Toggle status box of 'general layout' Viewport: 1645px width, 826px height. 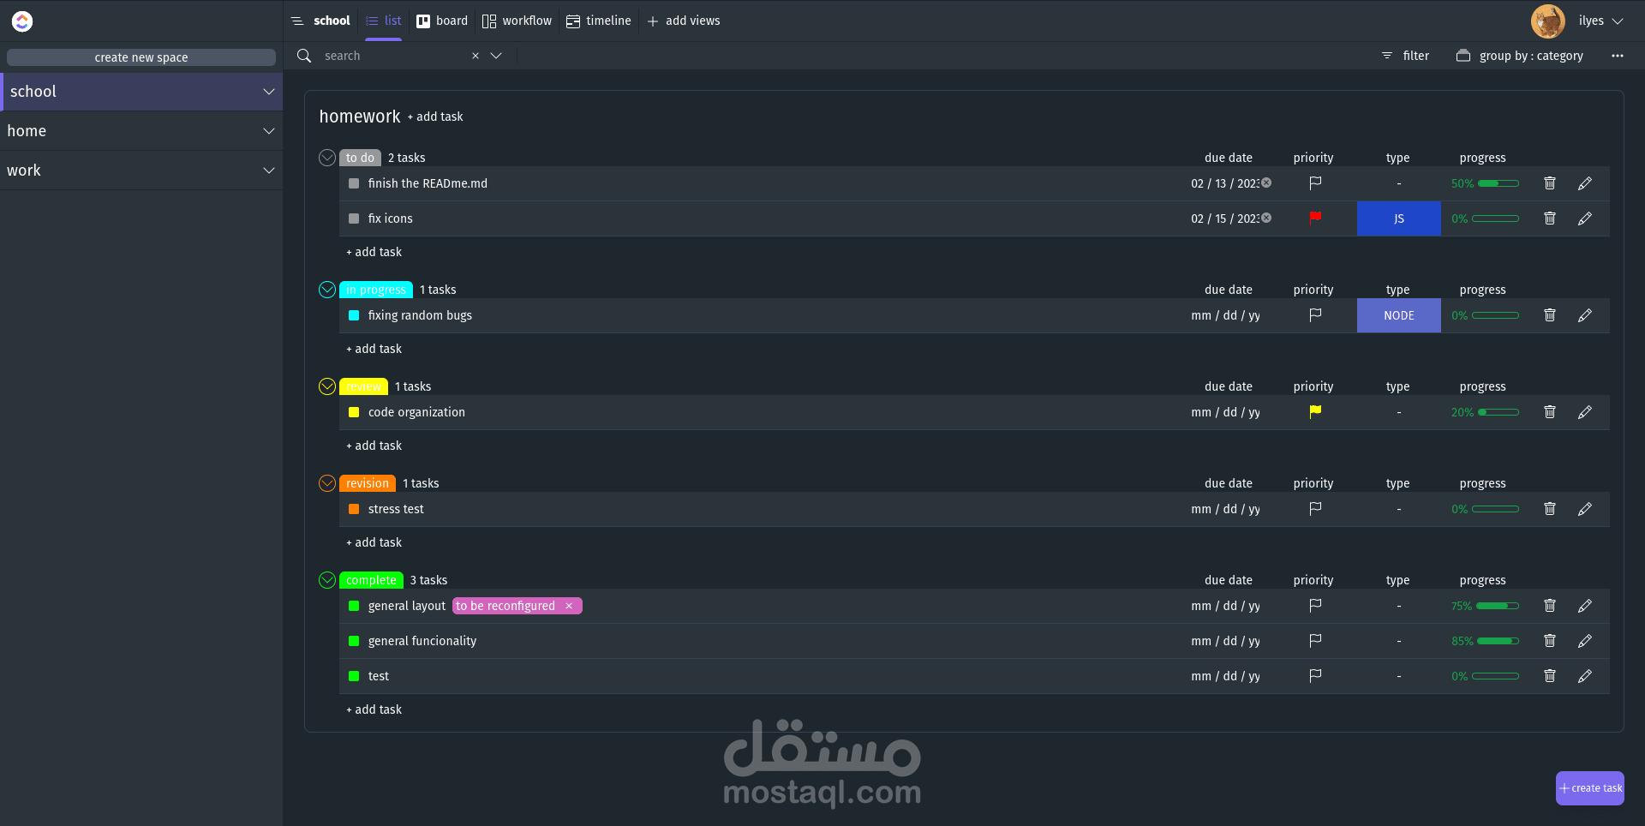354,606
